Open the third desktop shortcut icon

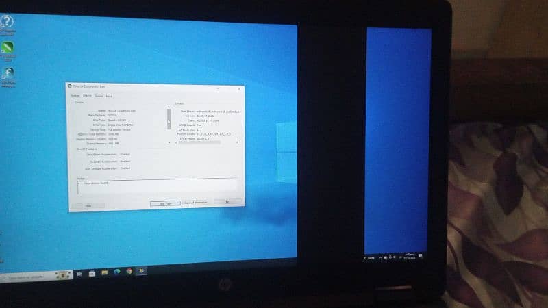(8, 74)
